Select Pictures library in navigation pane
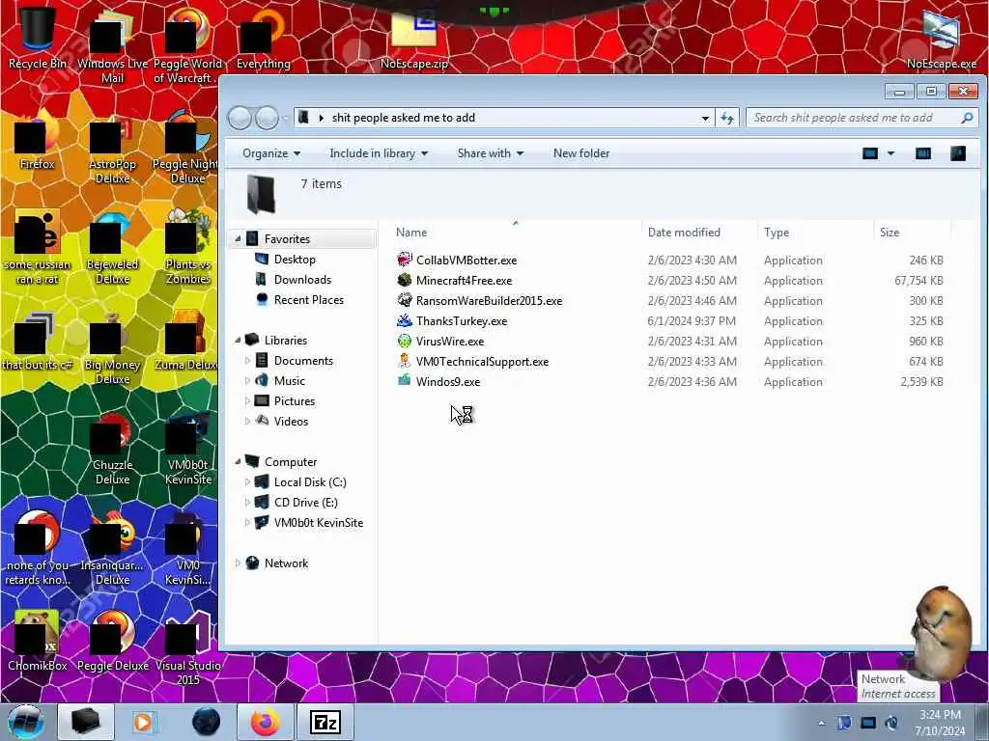989x741 pixels. (x=294, y=400)
